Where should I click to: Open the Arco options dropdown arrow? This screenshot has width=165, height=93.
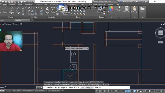point(18,14)
